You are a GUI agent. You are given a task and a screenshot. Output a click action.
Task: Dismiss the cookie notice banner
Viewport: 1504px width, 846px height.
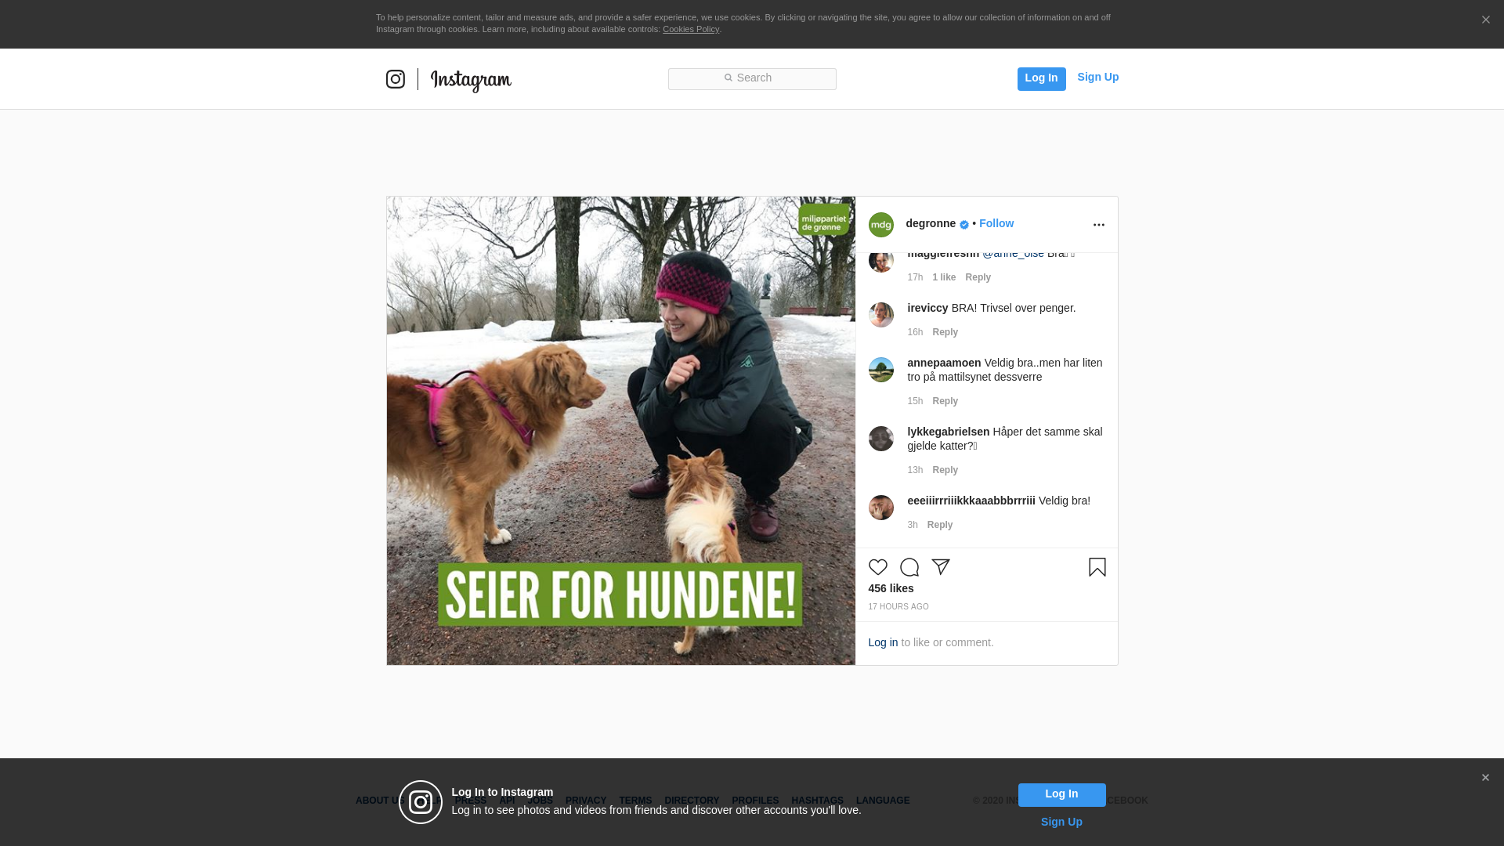coord(1485,20)
